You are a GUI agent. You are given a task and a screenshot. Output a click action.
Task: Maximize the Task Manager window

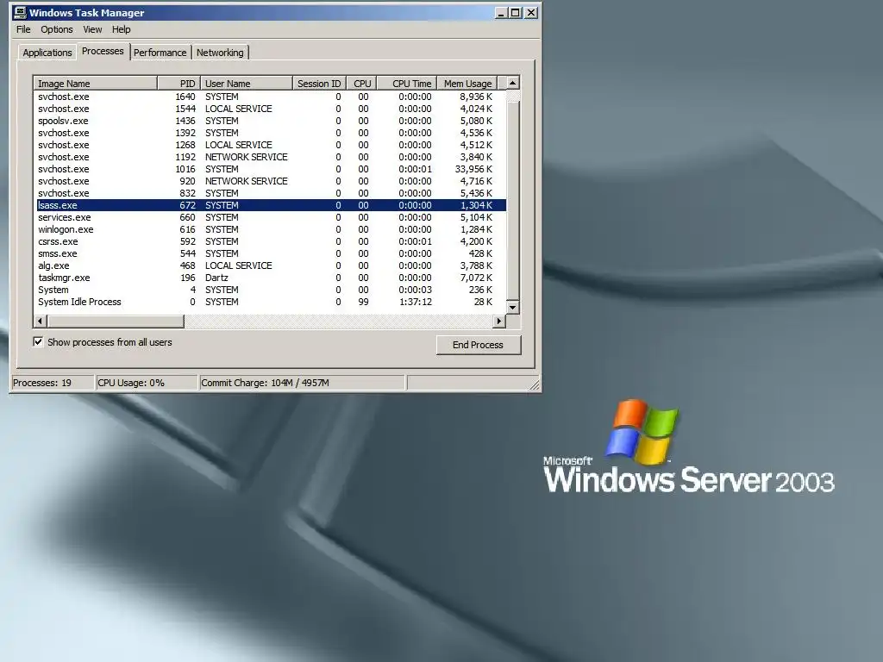515,13
